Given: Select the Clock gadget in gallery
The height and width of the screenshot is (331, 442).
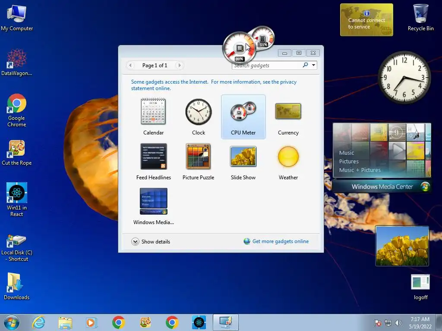Looking at the screenshot, I should (x=199, y=116).
